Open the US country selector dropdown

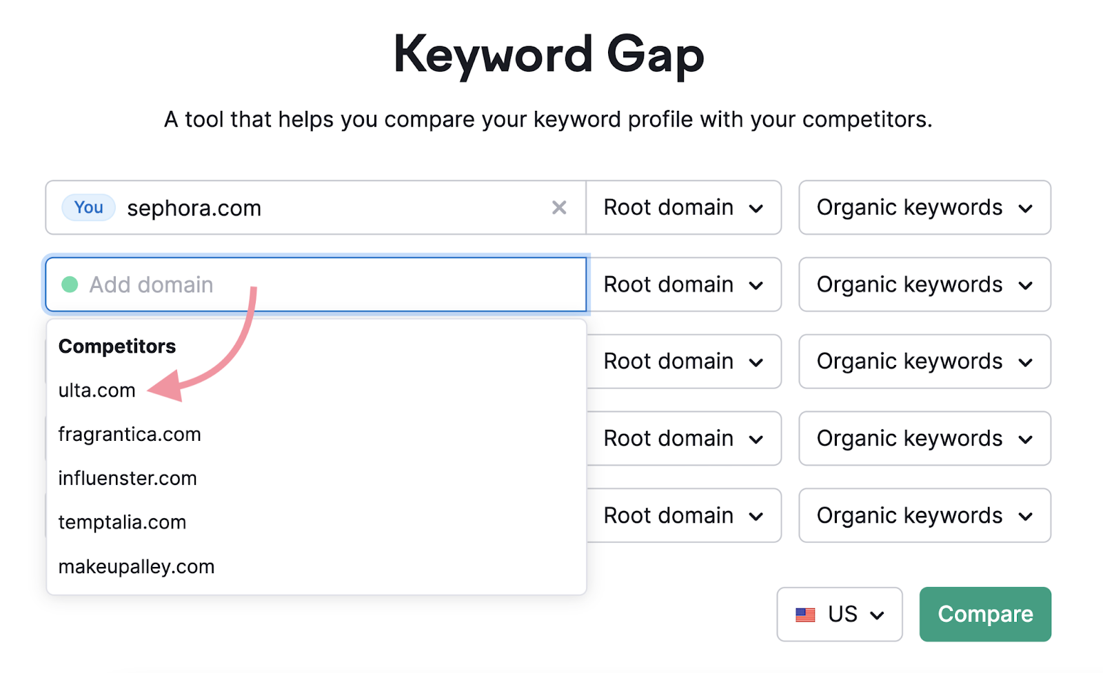point(839,614)
